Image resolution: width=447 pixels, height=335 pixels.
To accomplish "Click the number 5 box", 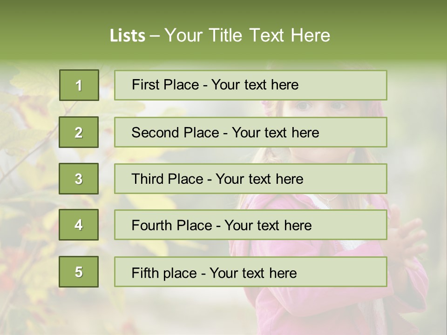I will pos(79,272).
